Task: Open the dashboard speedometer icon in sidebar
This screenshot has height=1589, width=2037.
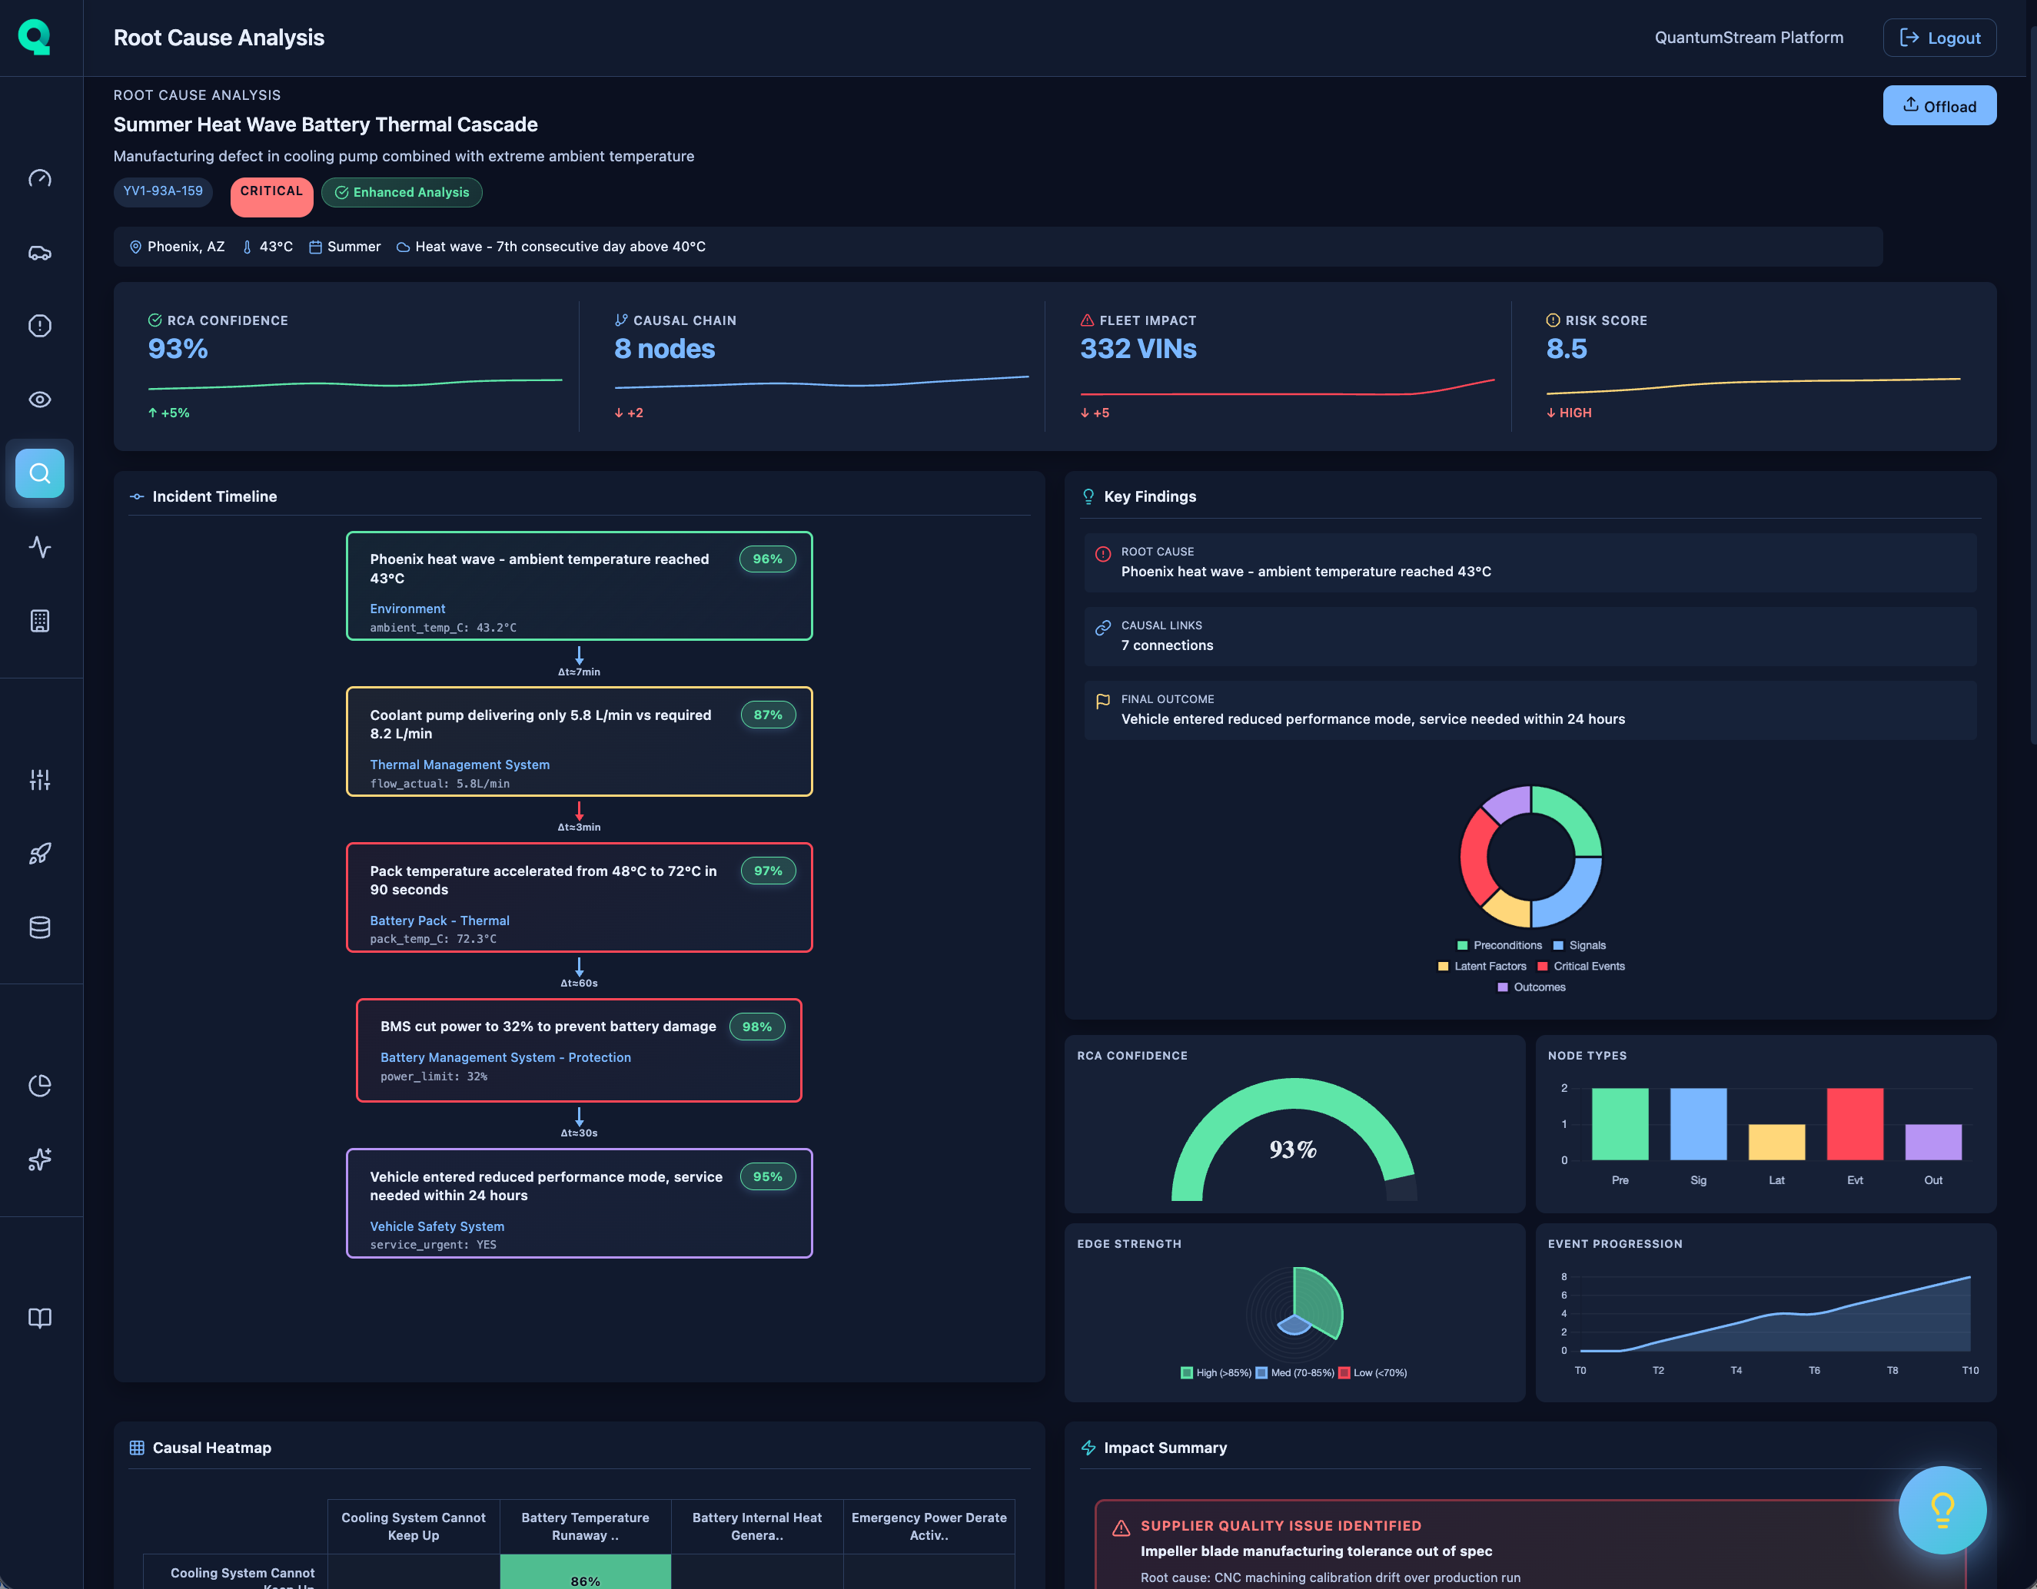Action: pyautogui.click(x=40, y=177)
